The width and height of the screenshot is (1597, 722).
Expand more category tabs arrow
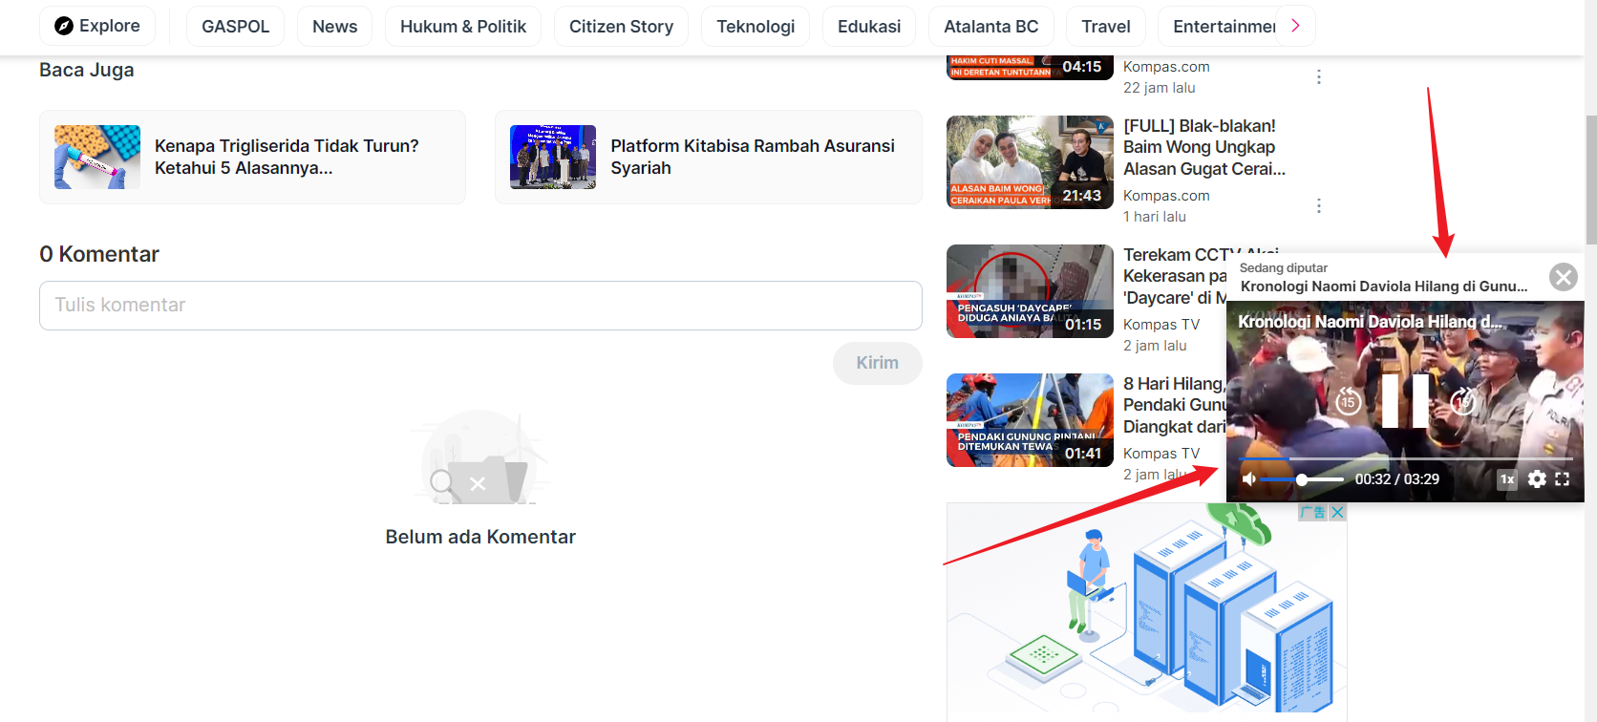click(x=1295, y=26)
